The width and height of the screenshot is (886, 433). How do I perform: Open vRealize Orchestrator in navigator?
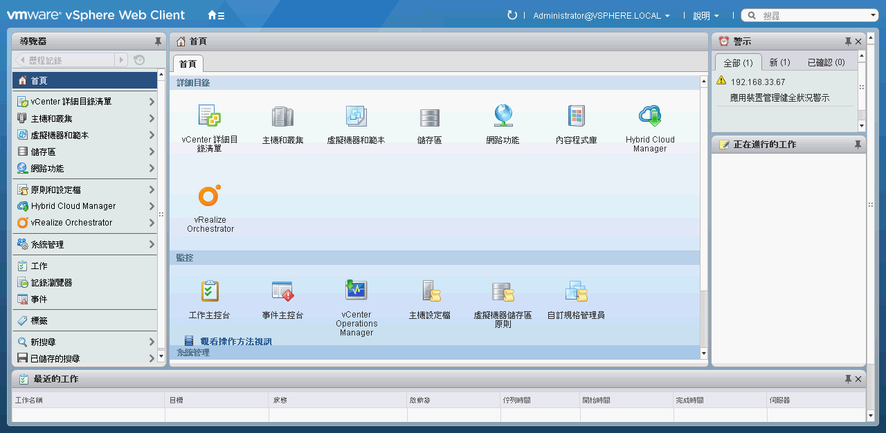tap(85, 223)
